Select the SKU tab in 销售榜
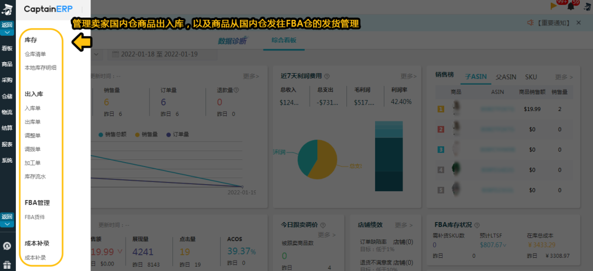 [531, 76]
